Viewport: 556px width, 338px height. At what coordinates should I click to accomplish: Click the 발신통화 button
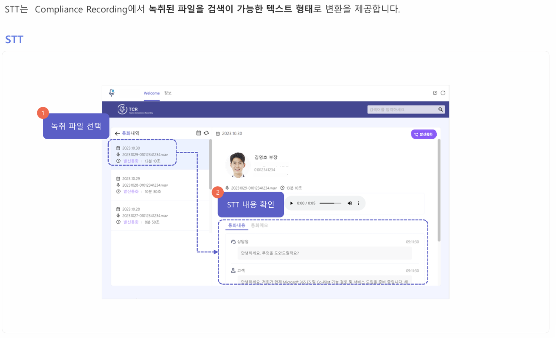tap(424, 134)
